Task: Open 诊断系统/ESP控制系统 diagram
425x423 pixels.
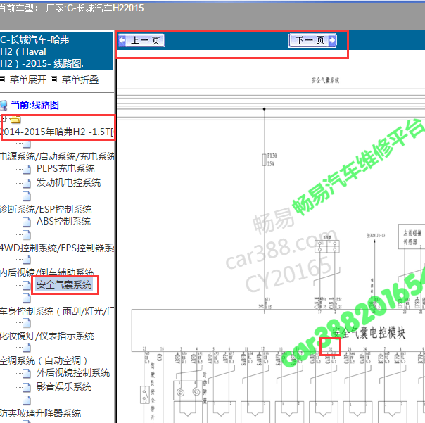Action: (46, 209)
